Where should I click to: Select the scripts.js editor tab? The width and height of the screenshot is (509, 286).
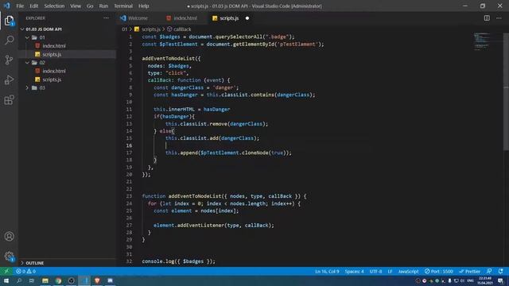[229, 18]
